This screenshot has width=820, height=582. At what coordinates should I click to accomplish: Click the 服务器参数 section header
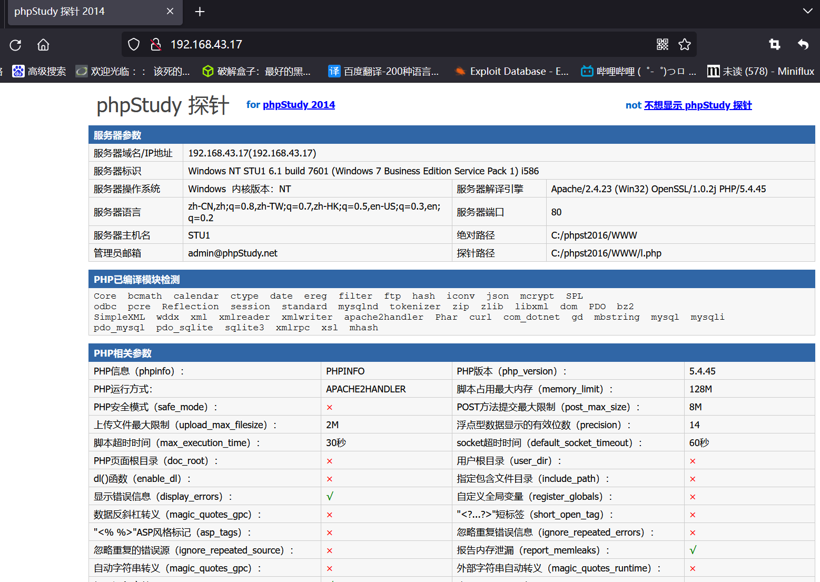452,135
